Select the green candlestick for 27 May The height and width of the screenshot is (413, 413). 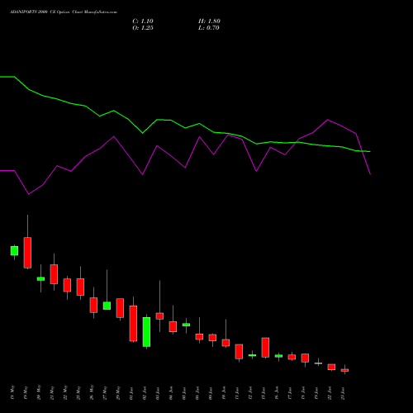(x=107, y=306)
